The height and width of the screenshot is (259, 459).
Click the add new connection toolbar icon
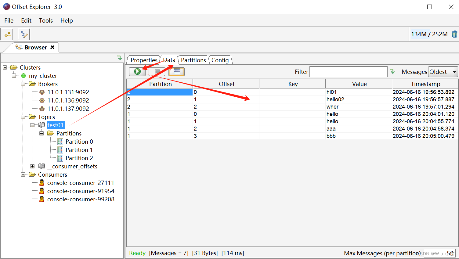[7, 34]
